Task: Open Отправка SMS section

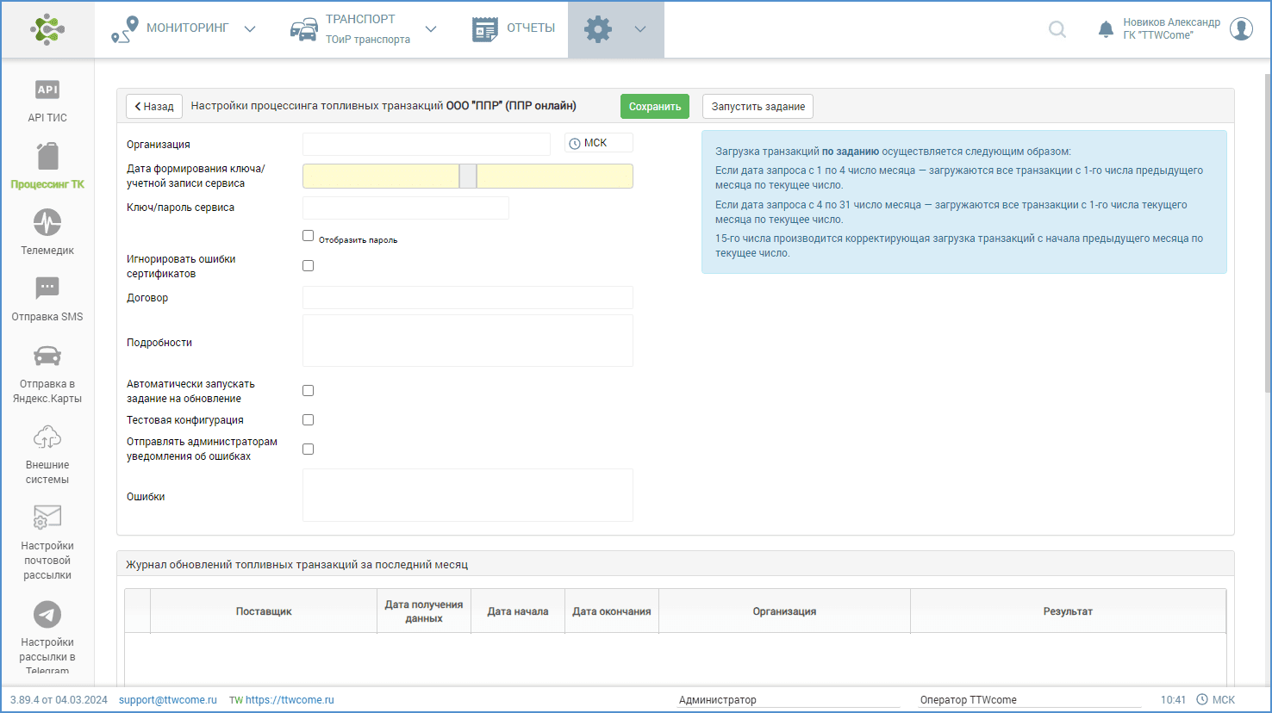Action: pyautogui.click(x=47, y=288)
